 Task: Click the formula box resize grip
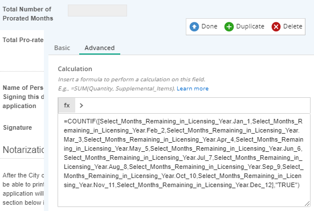point(307,204)
